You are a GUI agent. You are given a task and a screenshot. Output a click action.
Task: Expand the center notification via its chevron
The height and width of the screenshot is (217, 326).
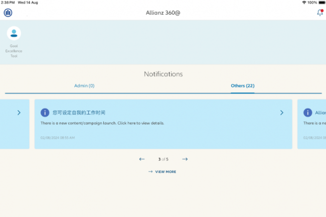(281, 113)
